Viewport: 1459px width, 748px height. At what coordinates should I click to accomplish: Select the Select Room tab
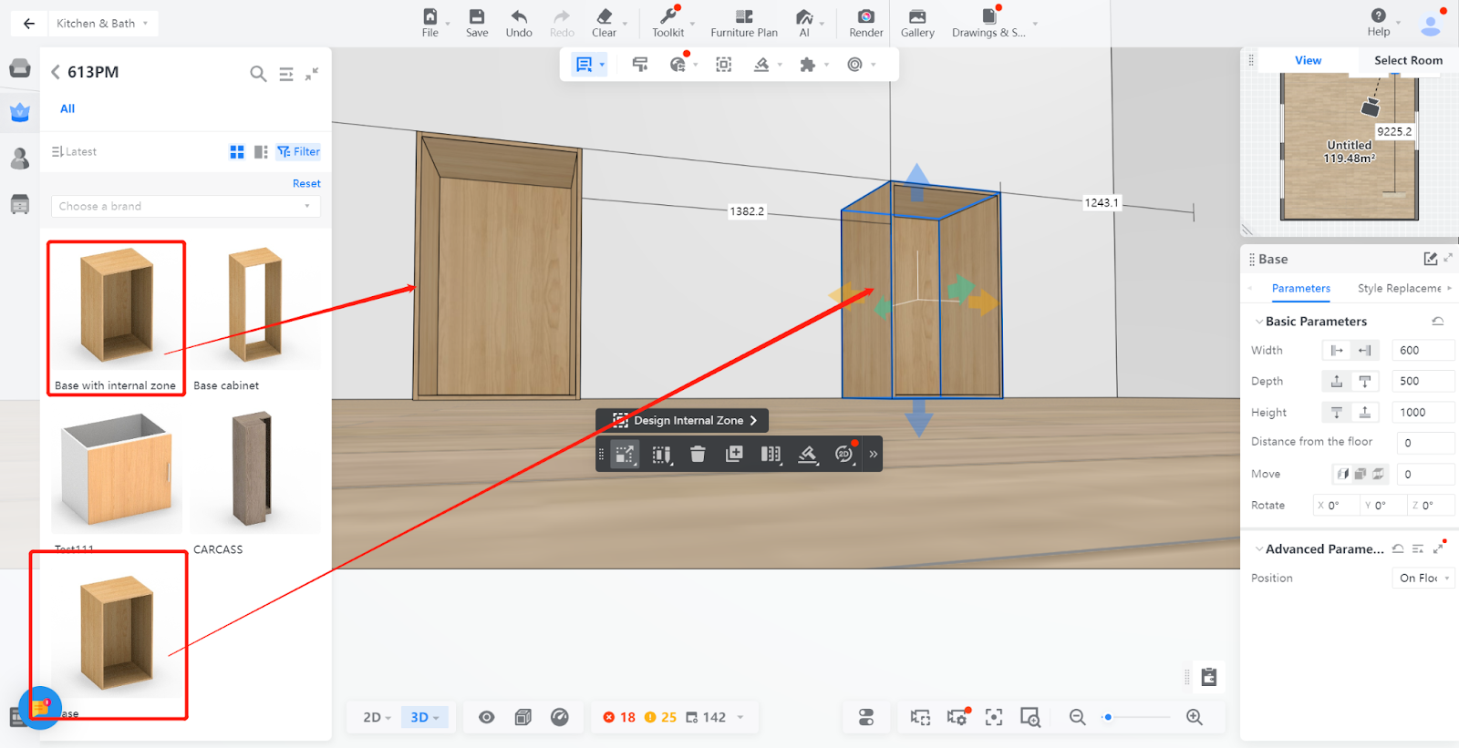(x=1408, y=60)
